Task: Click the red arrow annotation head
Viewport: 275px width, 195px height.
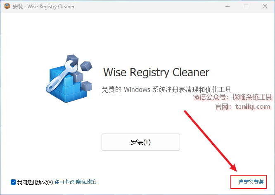Action: point(234,168)
